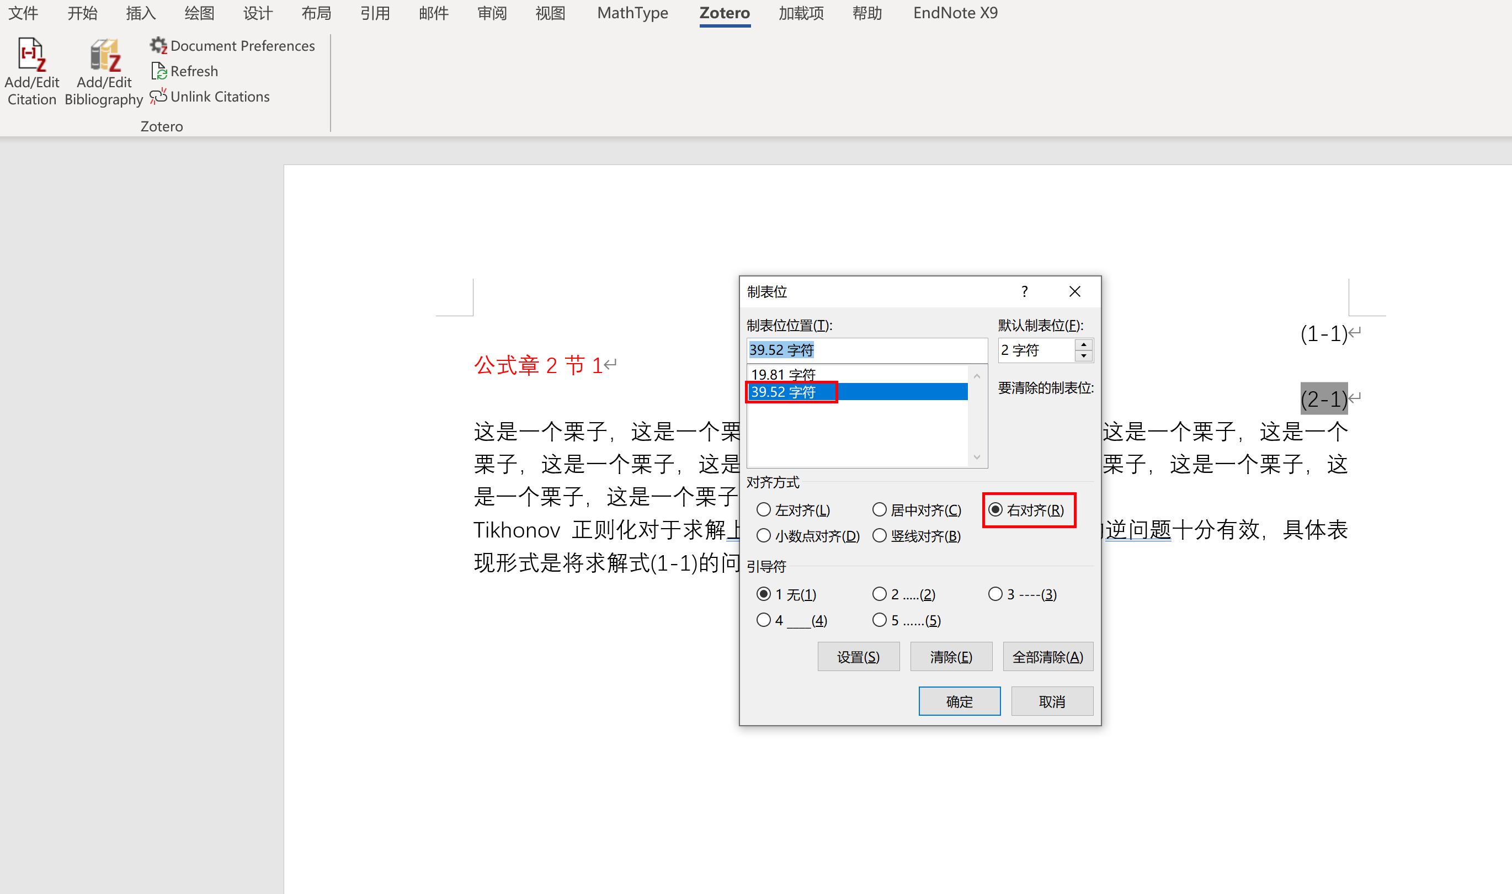Click the tab stop dialog help question mark

(x=1024, y=291)
